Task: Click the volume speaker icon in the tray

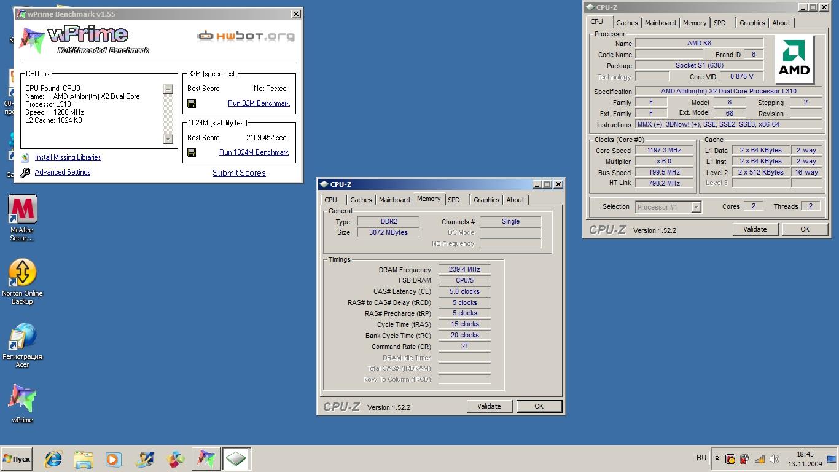Action: point(774,459)
